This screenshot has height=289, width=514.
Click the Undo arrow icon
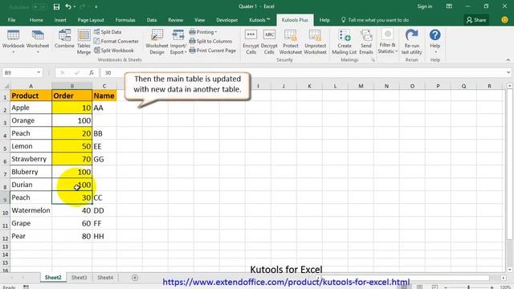[68, 6]
